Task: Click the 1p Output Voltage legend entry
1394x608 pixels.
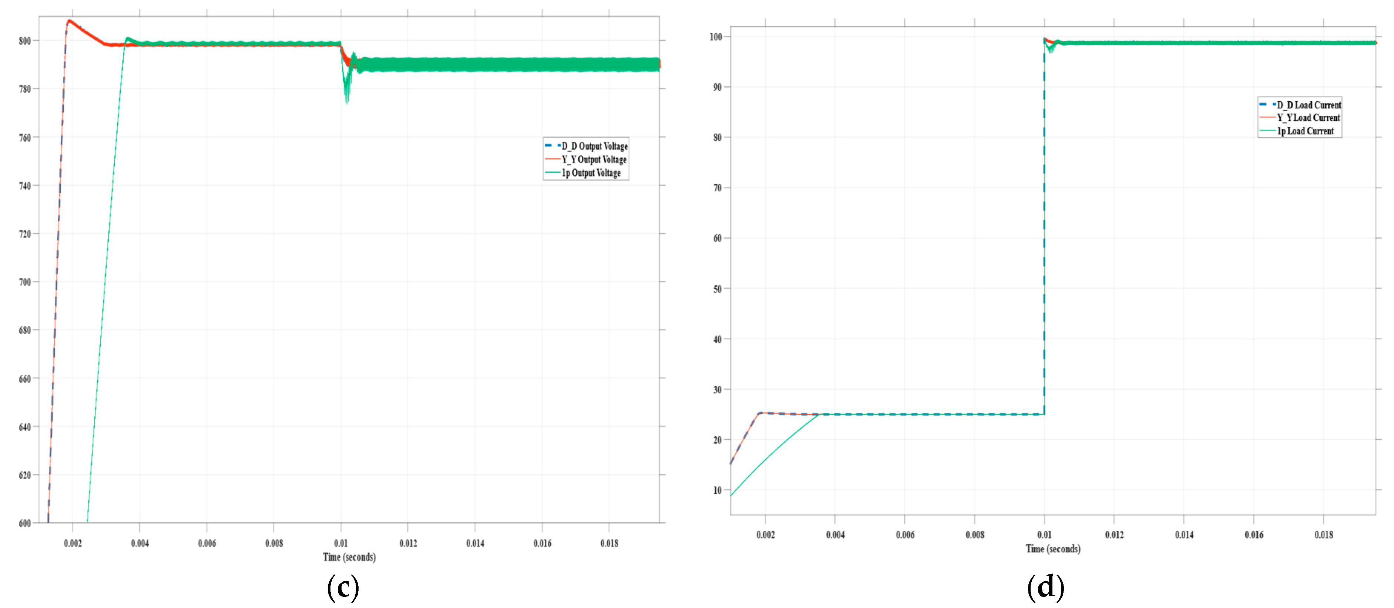Action: click(591, 173)
